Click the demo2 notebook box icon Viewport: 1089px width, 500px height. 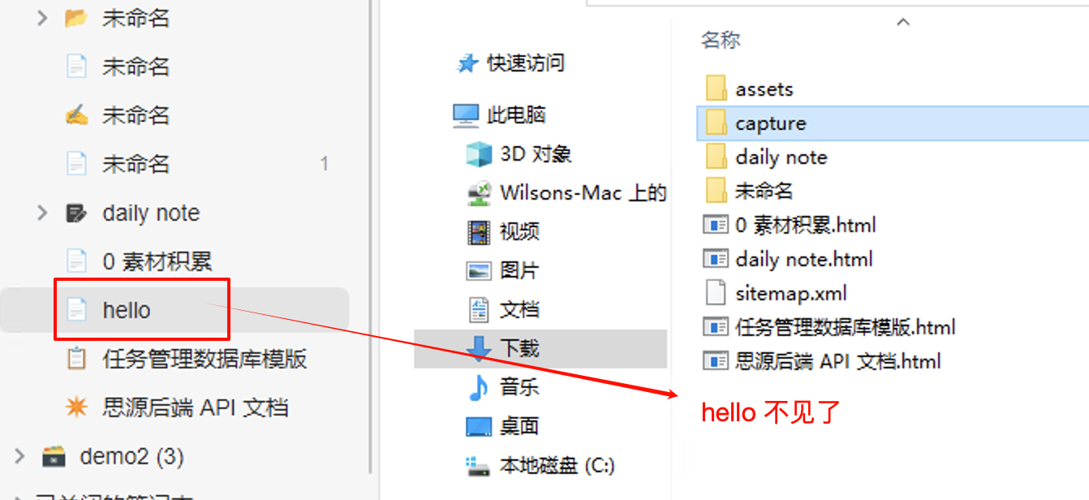[54, 456]
